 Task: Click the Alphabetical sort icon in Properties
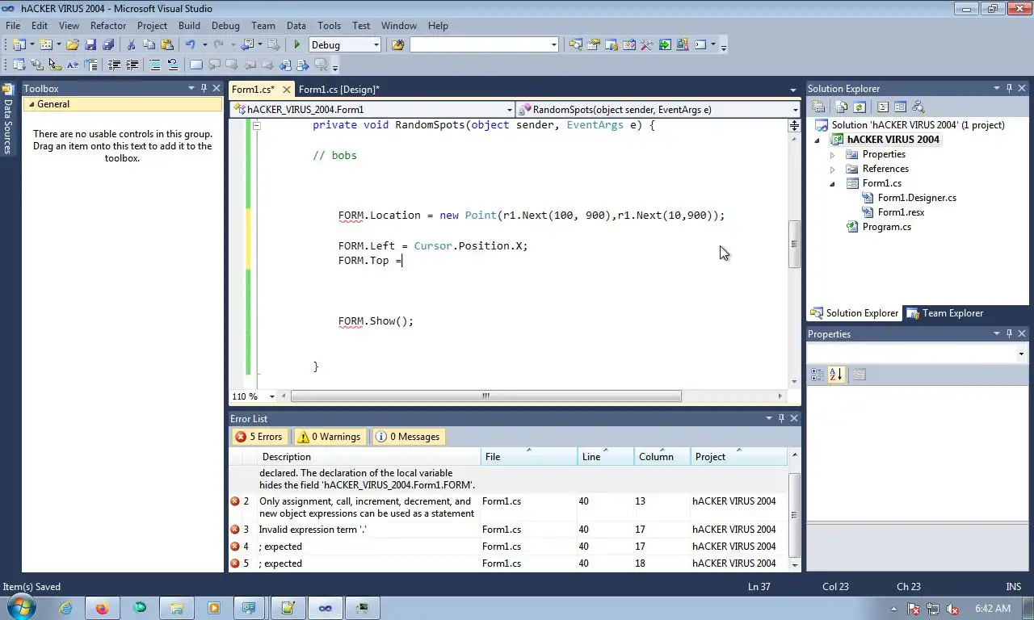pos(835,375)
